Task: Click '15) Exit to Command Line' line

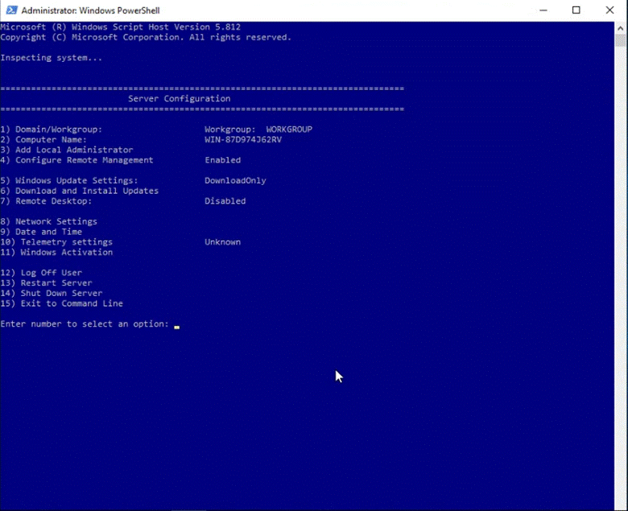Action: point(61,303)
